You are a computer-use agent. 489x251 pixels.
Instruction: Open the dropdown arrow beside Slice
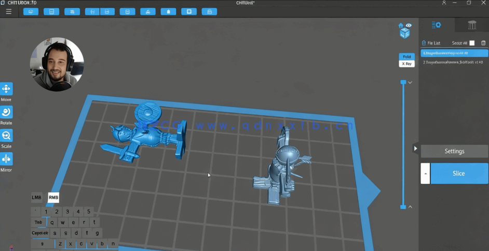click(x=425, y=173)
